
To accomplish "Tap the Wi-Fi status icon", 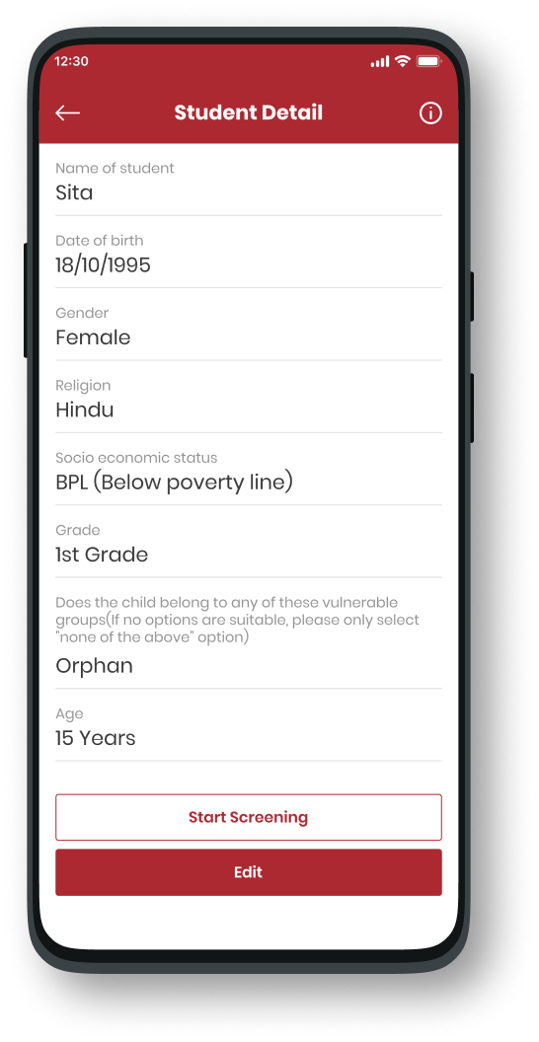I will 402,61.
